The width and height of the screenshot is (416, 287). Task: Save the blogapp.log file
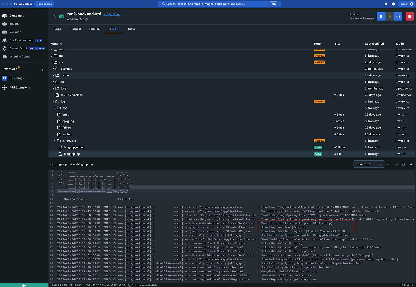[x=403, y=164]
